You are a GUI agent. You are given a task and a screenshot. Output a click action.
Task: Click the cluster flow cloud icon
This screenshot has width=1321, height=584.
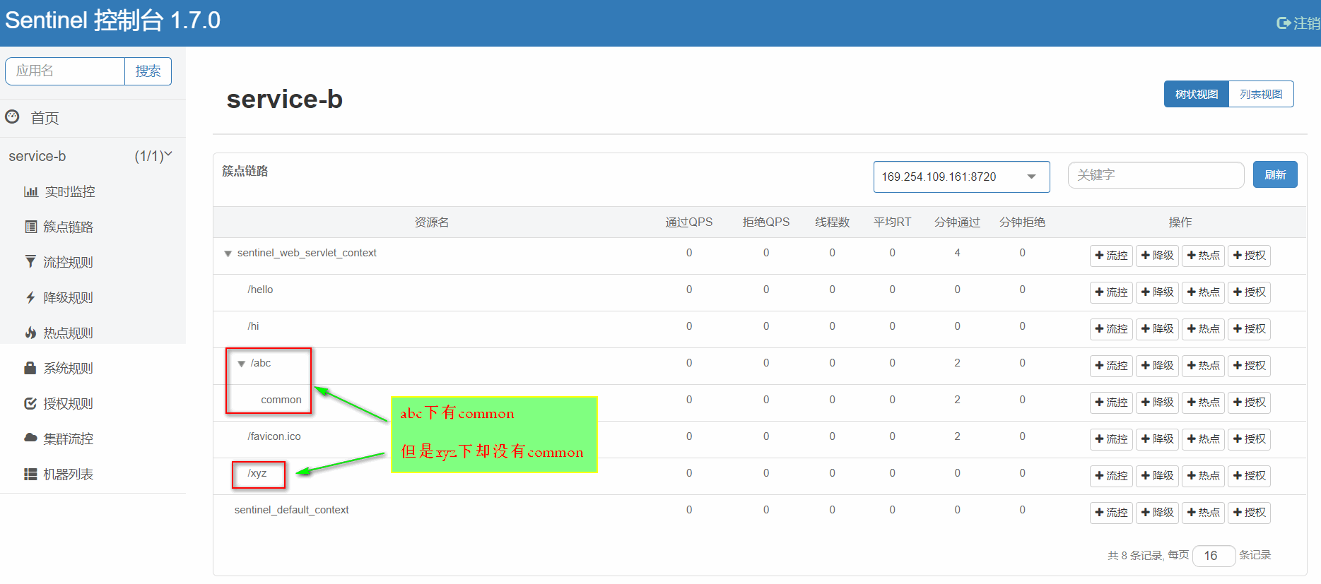pyautogui.click(x=30, y=438)
